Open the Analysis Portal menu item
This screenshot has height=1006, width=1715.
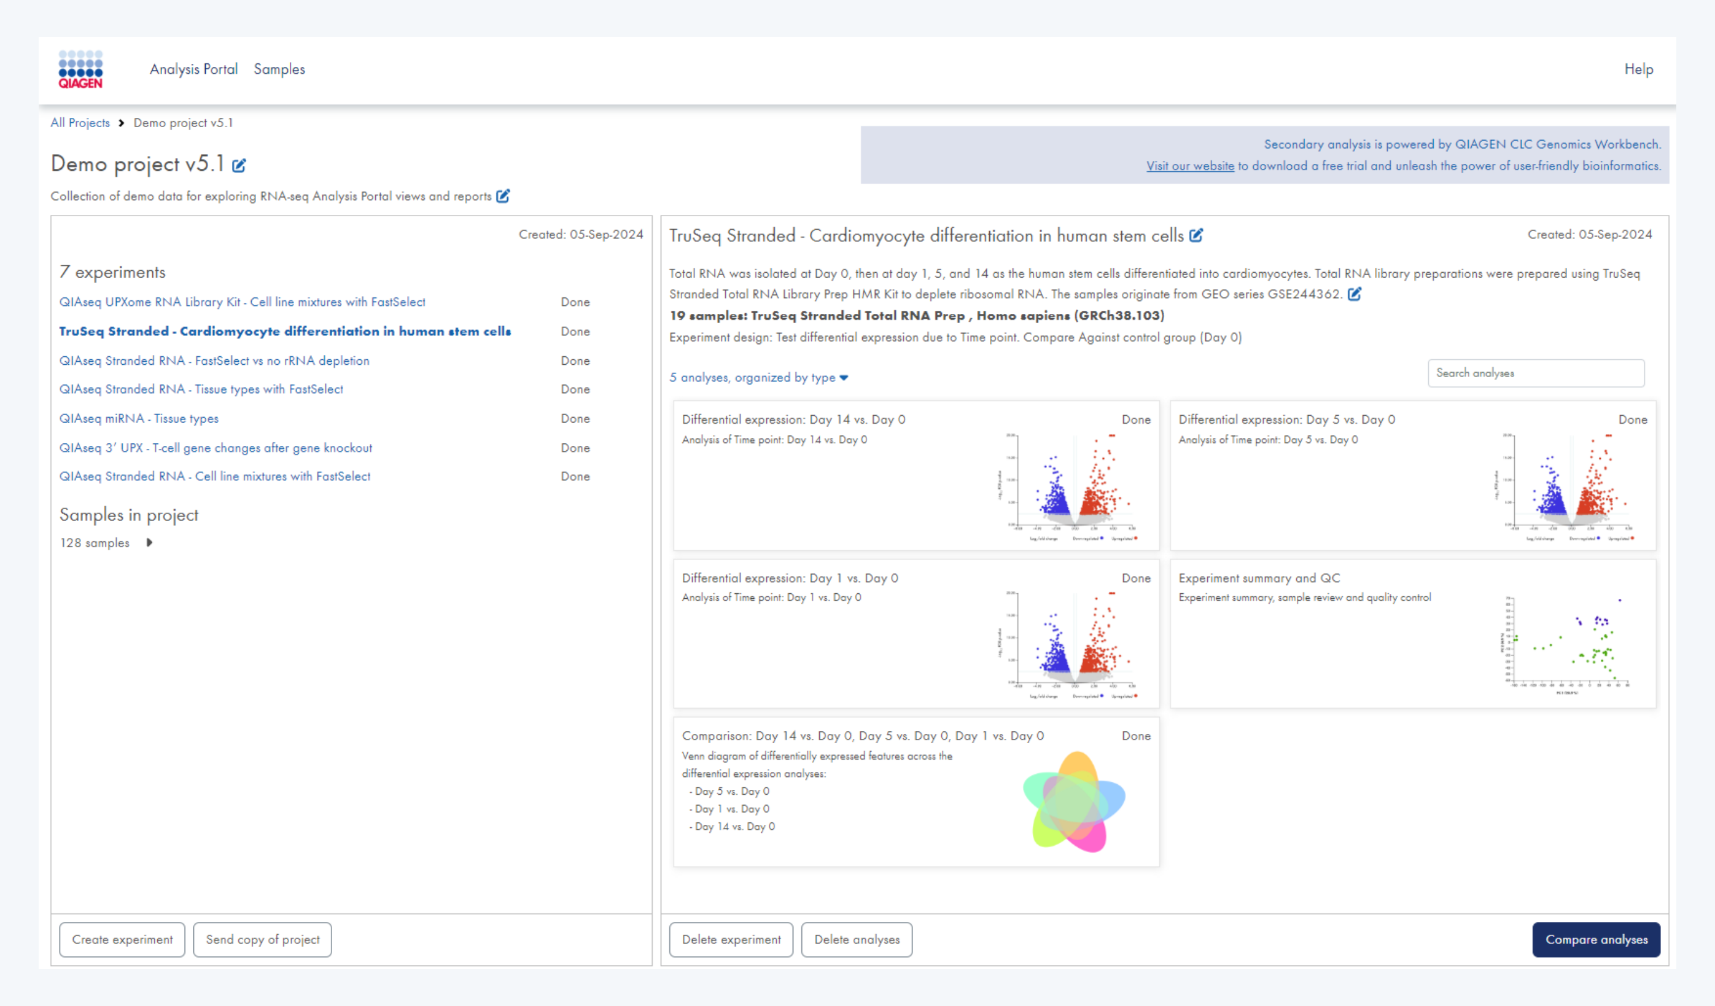193,69
